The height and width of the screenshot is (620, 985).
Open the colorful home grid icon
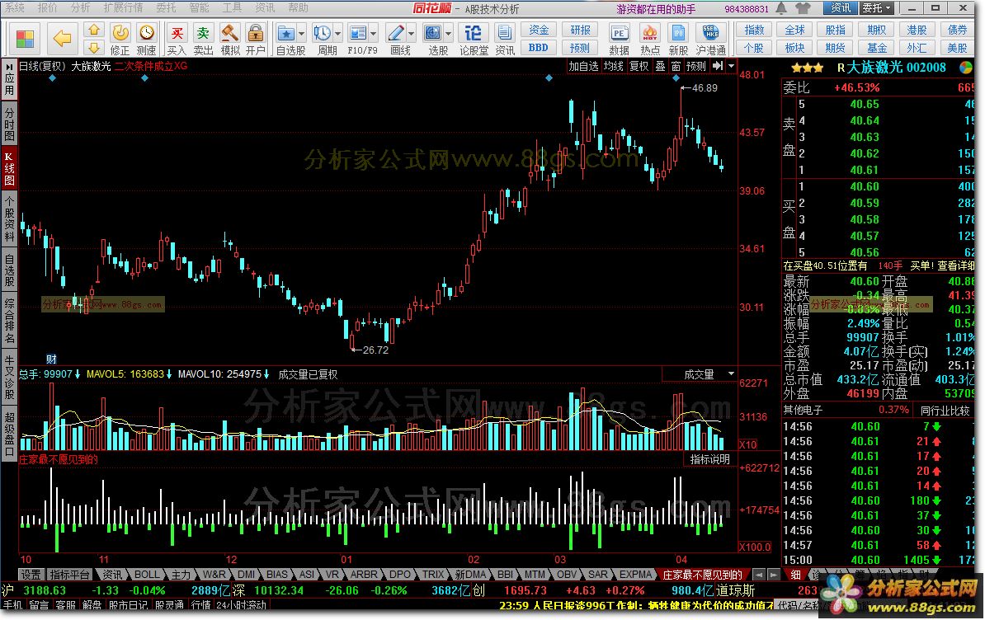[x=25, y=38]
